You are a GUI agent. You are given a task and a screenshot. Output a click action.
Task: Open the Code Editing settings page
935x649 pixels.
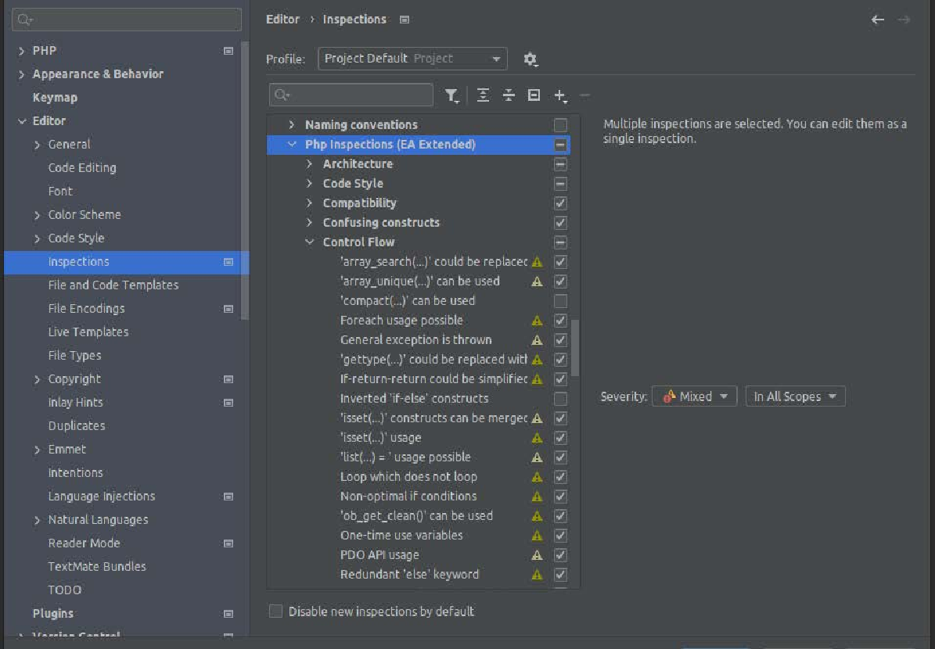point(82,168)
